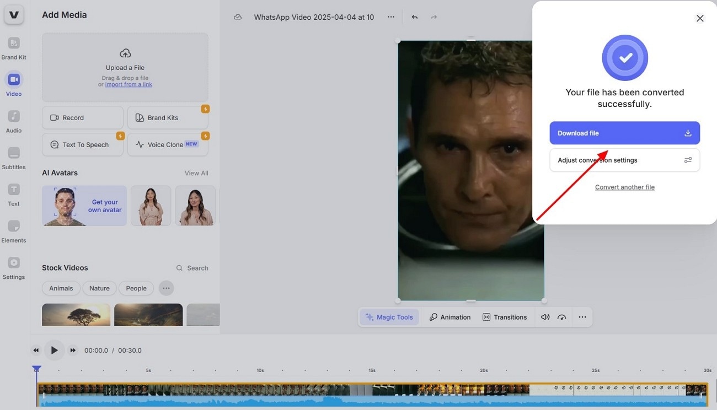Viewport: 717px width, 410px height.
Task: Click the Record button
Action: 83,117
